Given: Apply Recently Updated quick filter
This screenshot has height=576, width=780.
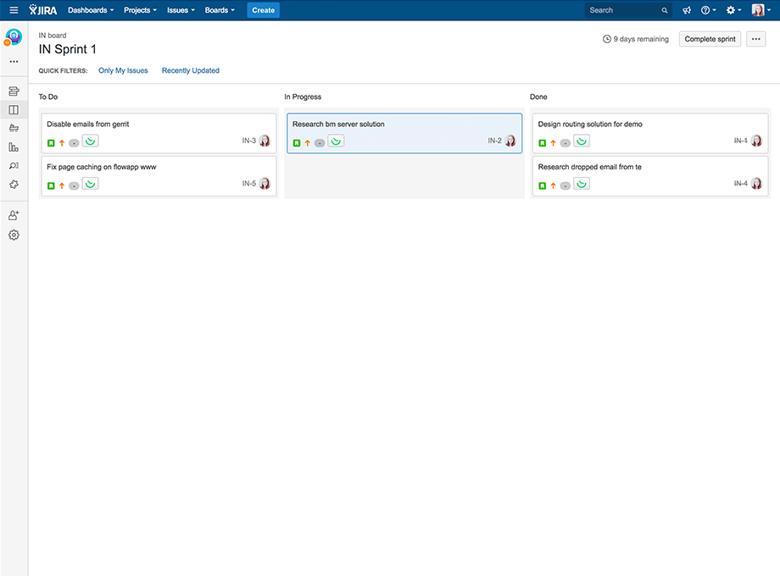Looking at the screenshot, I should coord(191,70).
